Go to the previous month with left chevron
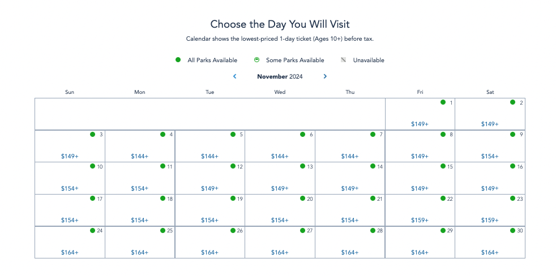The width and height of the screenshot is (556, 276). [235, 76]
